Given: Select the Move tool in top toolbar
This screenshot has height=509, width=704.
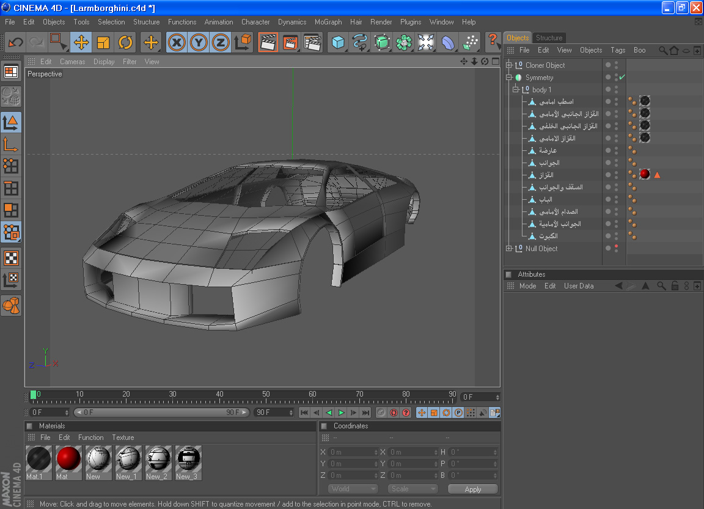Looking at the screenshot, I should tap(81, 43).
